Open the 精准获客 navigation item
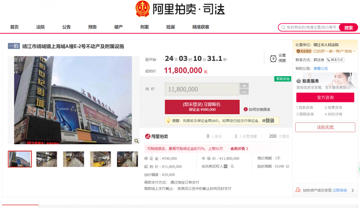360x208 pixels. [201, 27]
